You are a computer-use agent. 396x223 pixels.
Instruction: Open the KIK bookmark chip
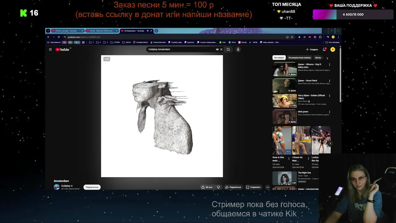[x=70, y=42]
